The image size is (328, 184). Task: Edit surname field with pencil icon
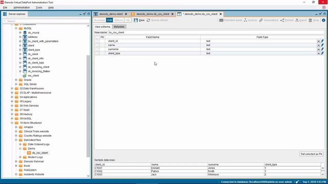point(322,49)
